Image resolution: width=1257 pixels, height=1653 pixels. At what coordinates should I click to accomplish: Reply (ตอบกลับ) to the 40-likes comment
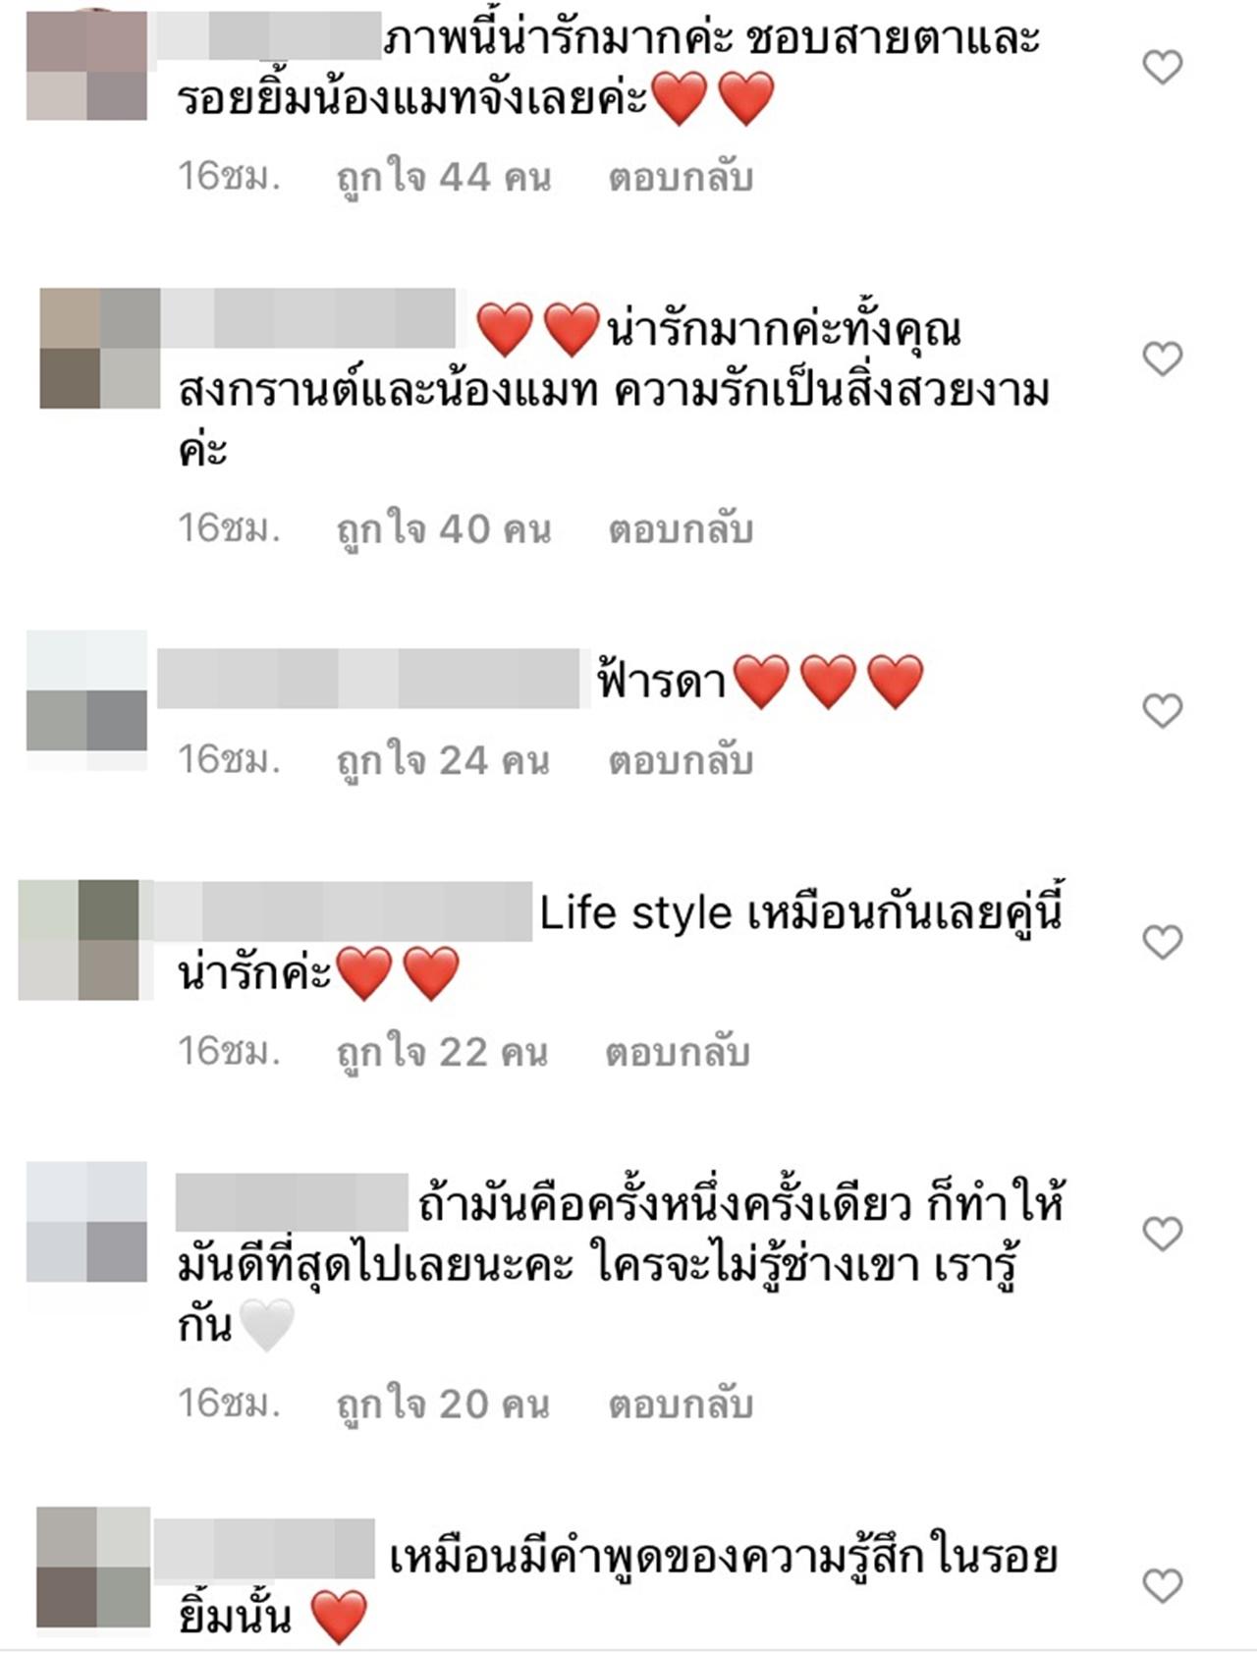681,529
